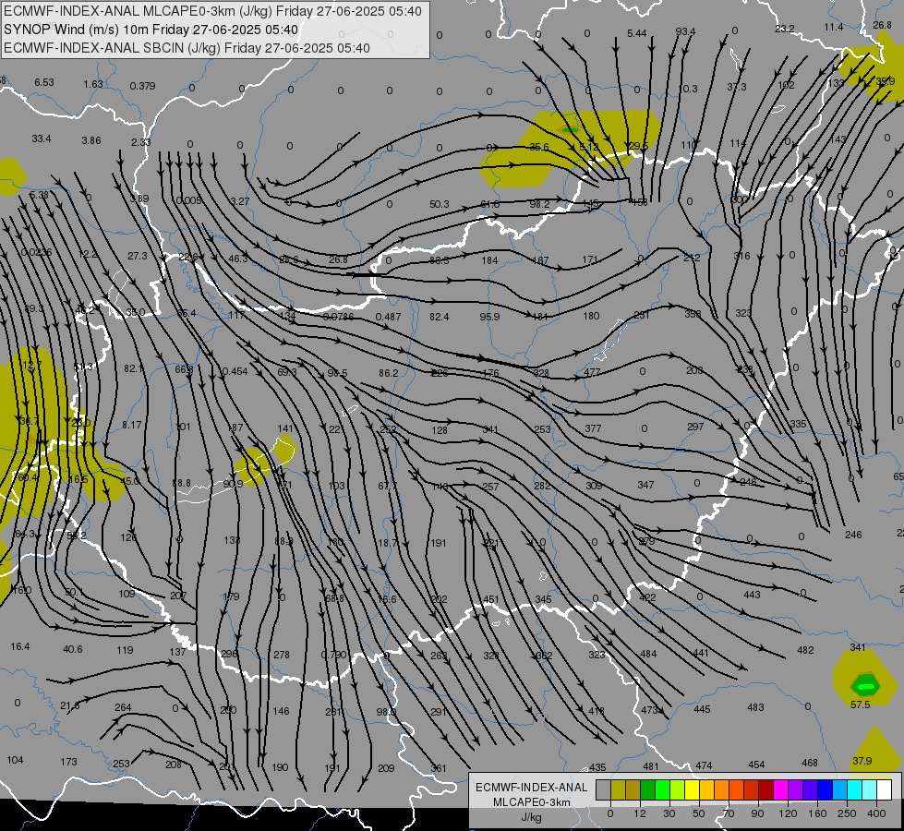
Task: Click the bright green legend swatch
Action: tap(662, 790)
